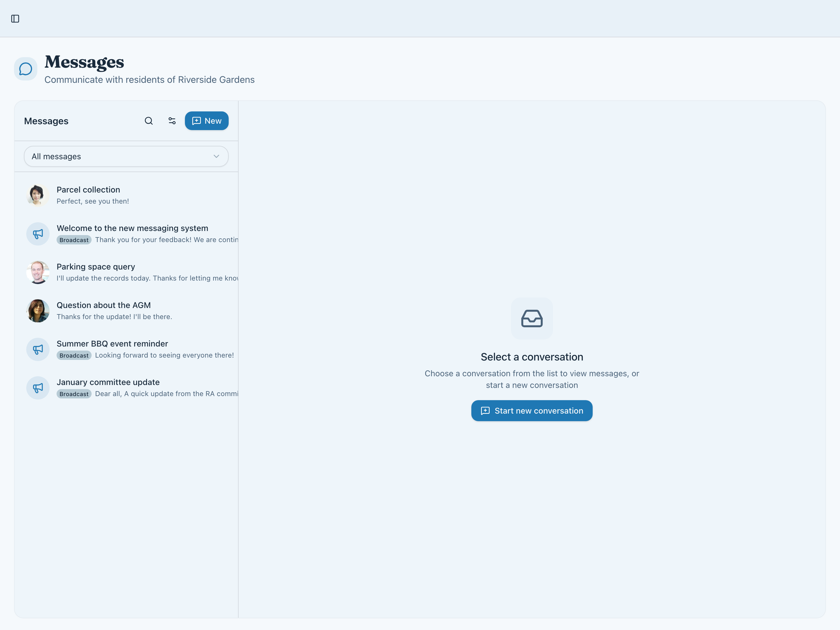Open the filter settings sliders icon
Screen dimensions: 840x630
172,121
